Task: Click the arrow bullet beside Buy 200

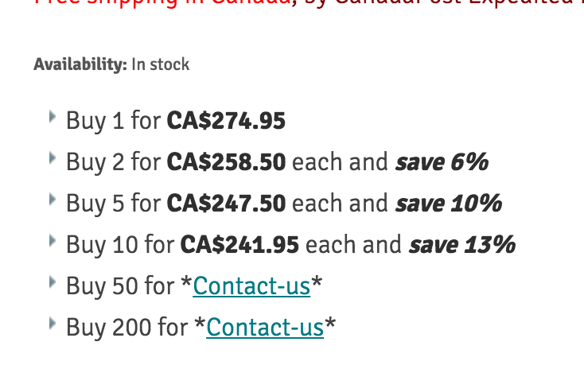Action: click(x=53, y=323)
